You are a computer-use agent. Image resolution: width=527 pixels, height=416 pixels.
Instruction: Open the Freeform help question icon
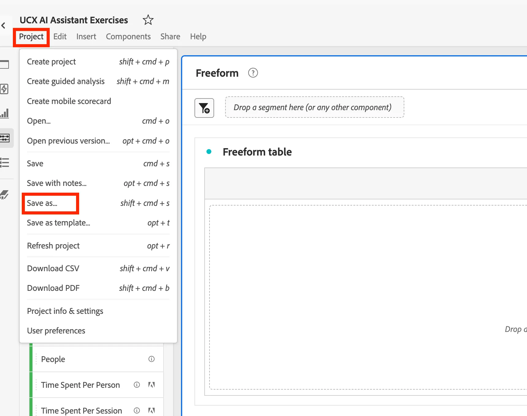click(x=253, y=73)
